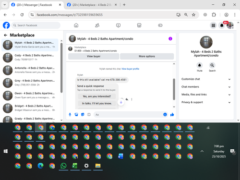This screenshot has width=240, height=180.
Task: Open the Chrome tab search dropdown
Action: pyautogui.click(x=5, y=5)
